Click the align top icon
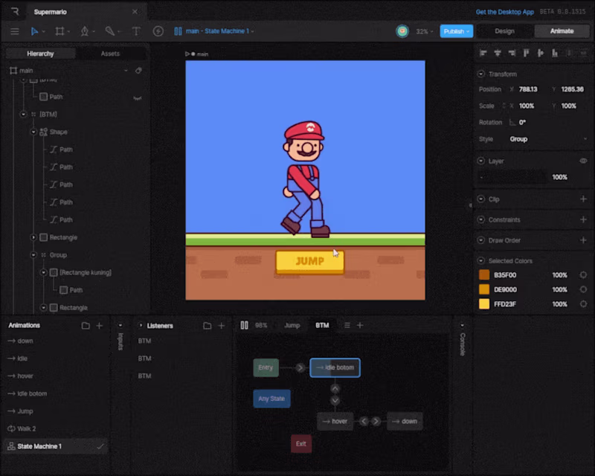This screenshot has width=595, height=476. click(x=526, y=53)
